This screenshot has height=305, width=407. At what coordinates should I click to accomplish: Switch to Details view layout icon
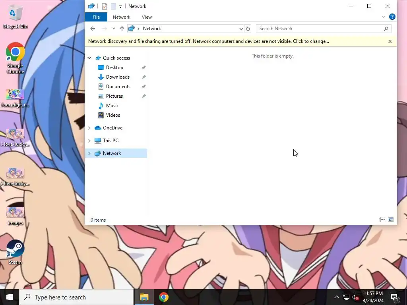coord(382,220)
